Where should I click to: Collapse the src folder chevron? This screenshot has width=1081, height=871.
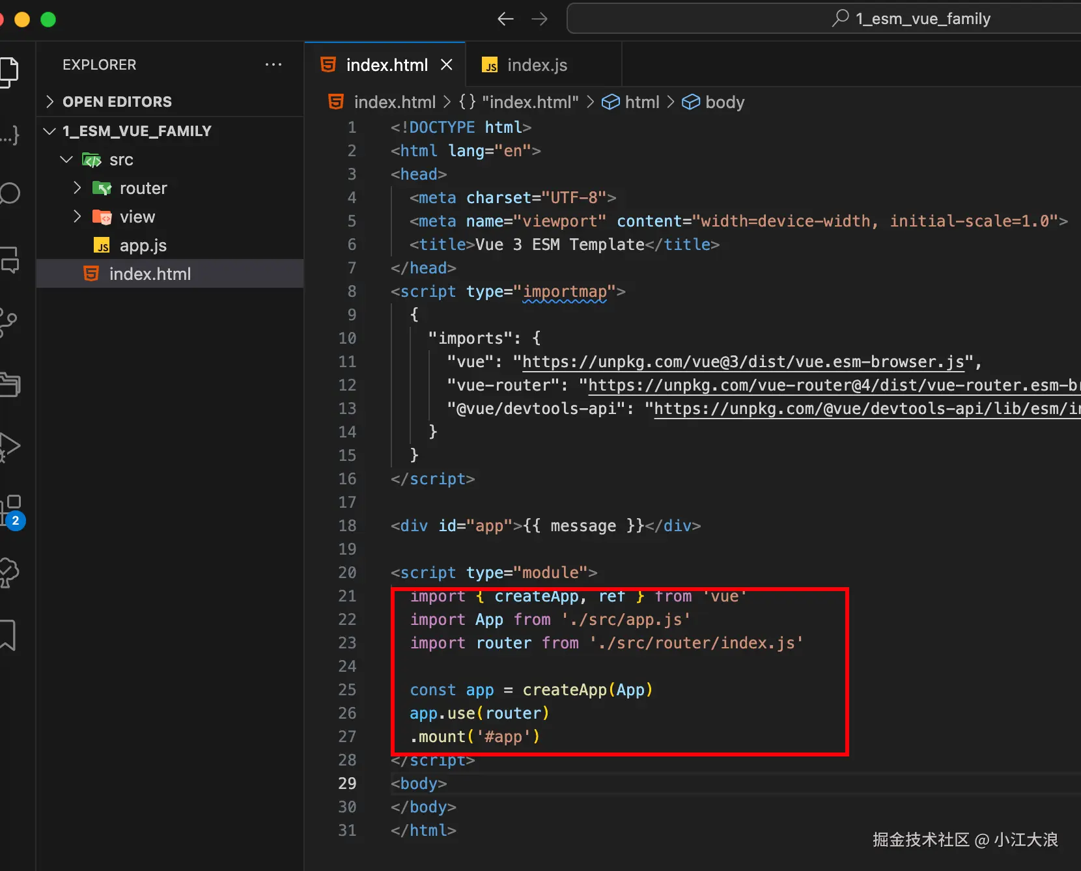(66, 159)
